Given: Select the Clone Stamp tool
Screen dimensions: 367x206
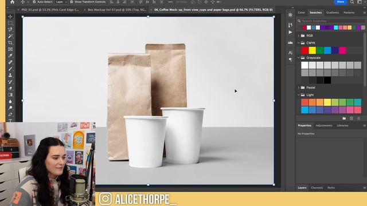Looking at the screenshot, I should (10, 76).
